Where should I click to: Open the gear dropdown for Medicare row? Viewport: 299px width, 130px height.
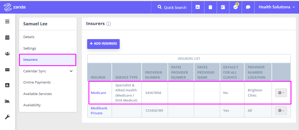(281, 93)
